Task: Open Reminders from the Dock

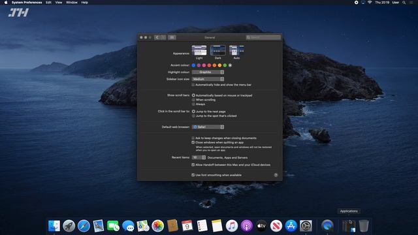Action: 202,226
